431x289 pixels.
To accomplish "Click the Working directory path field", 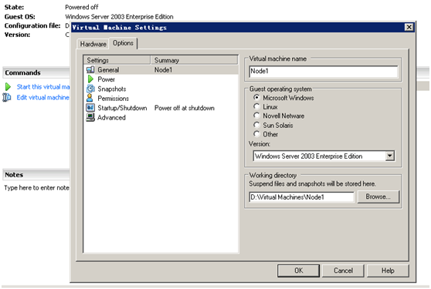I will coord(302,197).
